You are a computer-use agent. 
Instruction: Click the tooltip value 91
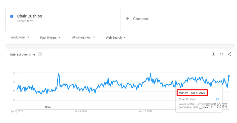tap(217, 99)
